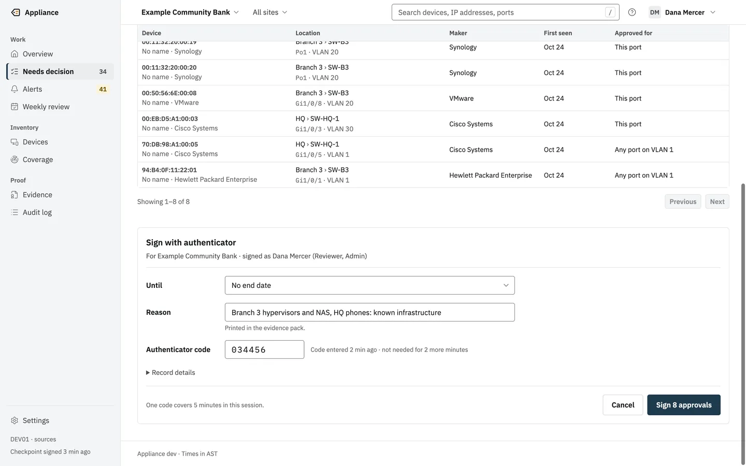Click the Coverage target icon
746x466 pixels.
[15, 159]
